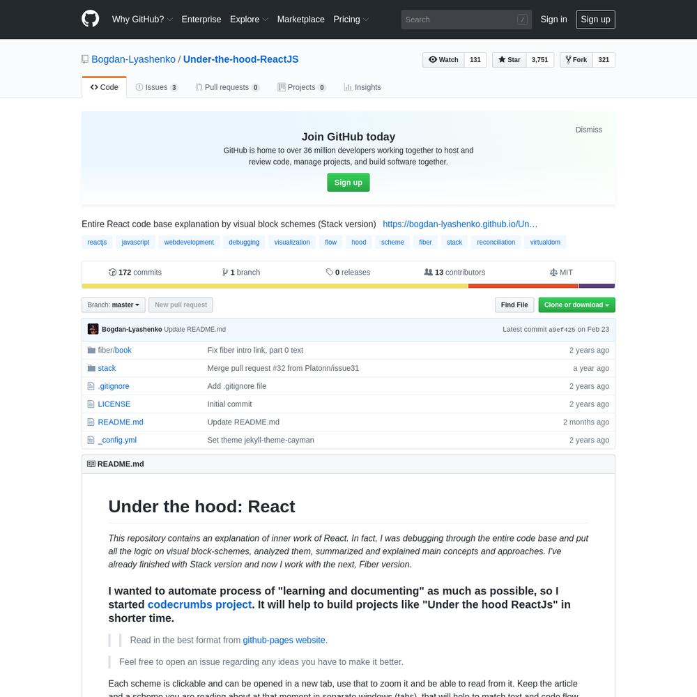Screen dimensions: 697x697
Task: Star the repository
Action: tap(509, 59)
